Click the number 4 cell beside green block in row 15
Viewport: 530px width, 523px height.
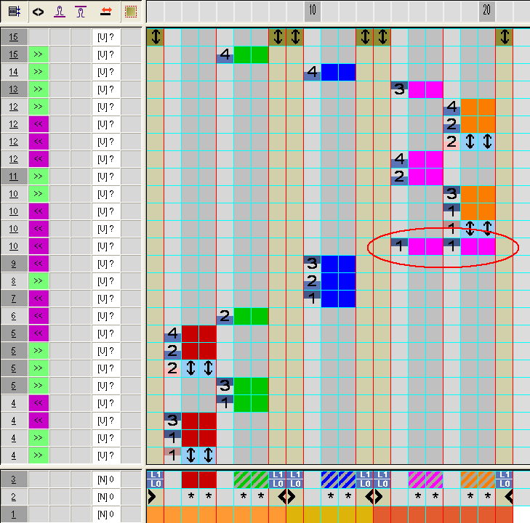click(x=225, y=54)
